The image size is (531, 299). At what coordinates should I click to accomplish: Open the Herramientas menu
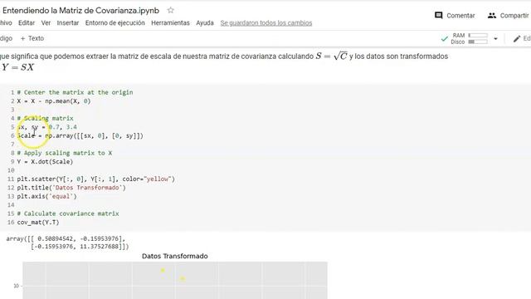170,23
